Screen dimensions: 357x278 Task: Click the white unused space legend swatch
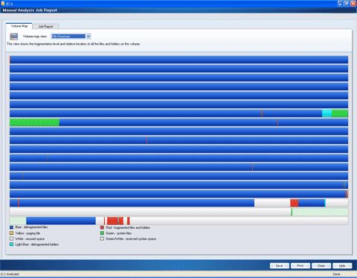pyautogui.click(x=11, y=238)
